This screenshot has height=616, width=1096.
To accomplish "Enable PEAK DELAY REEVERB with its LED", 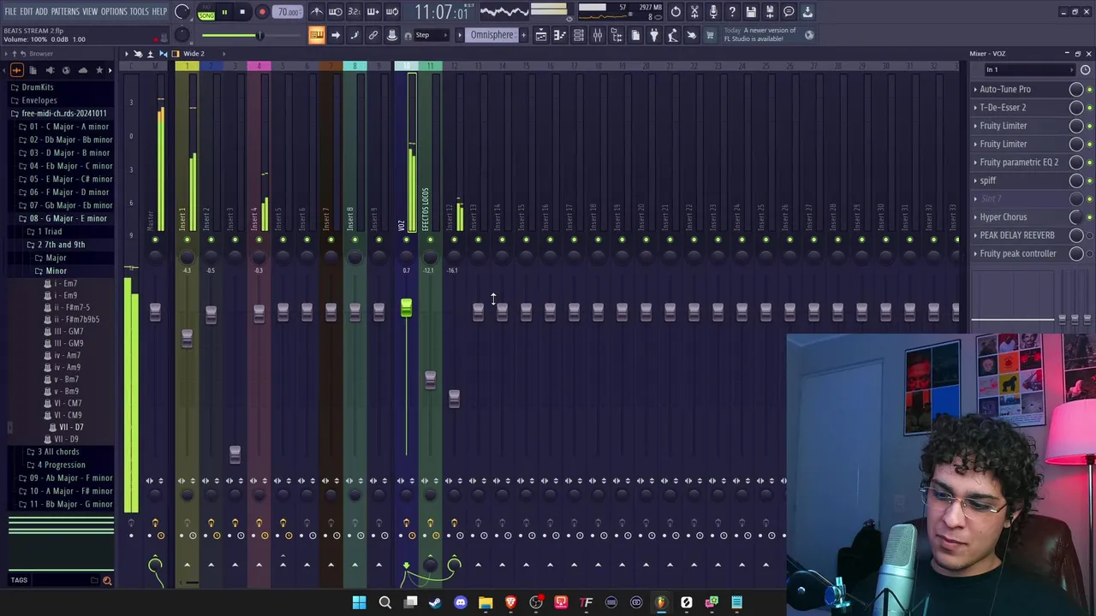I will pos(1089,235).
